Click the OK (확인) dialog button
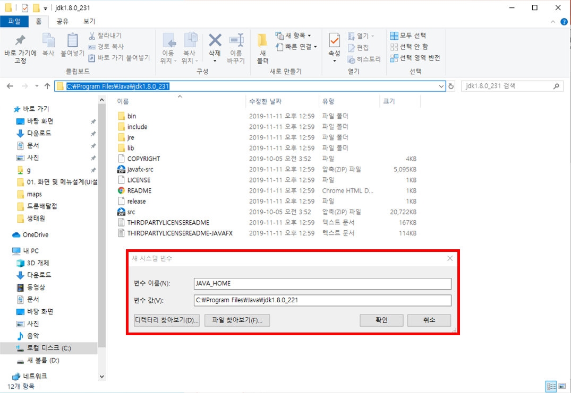This screenshot has width=571, height=393. [x=381, y=320]
